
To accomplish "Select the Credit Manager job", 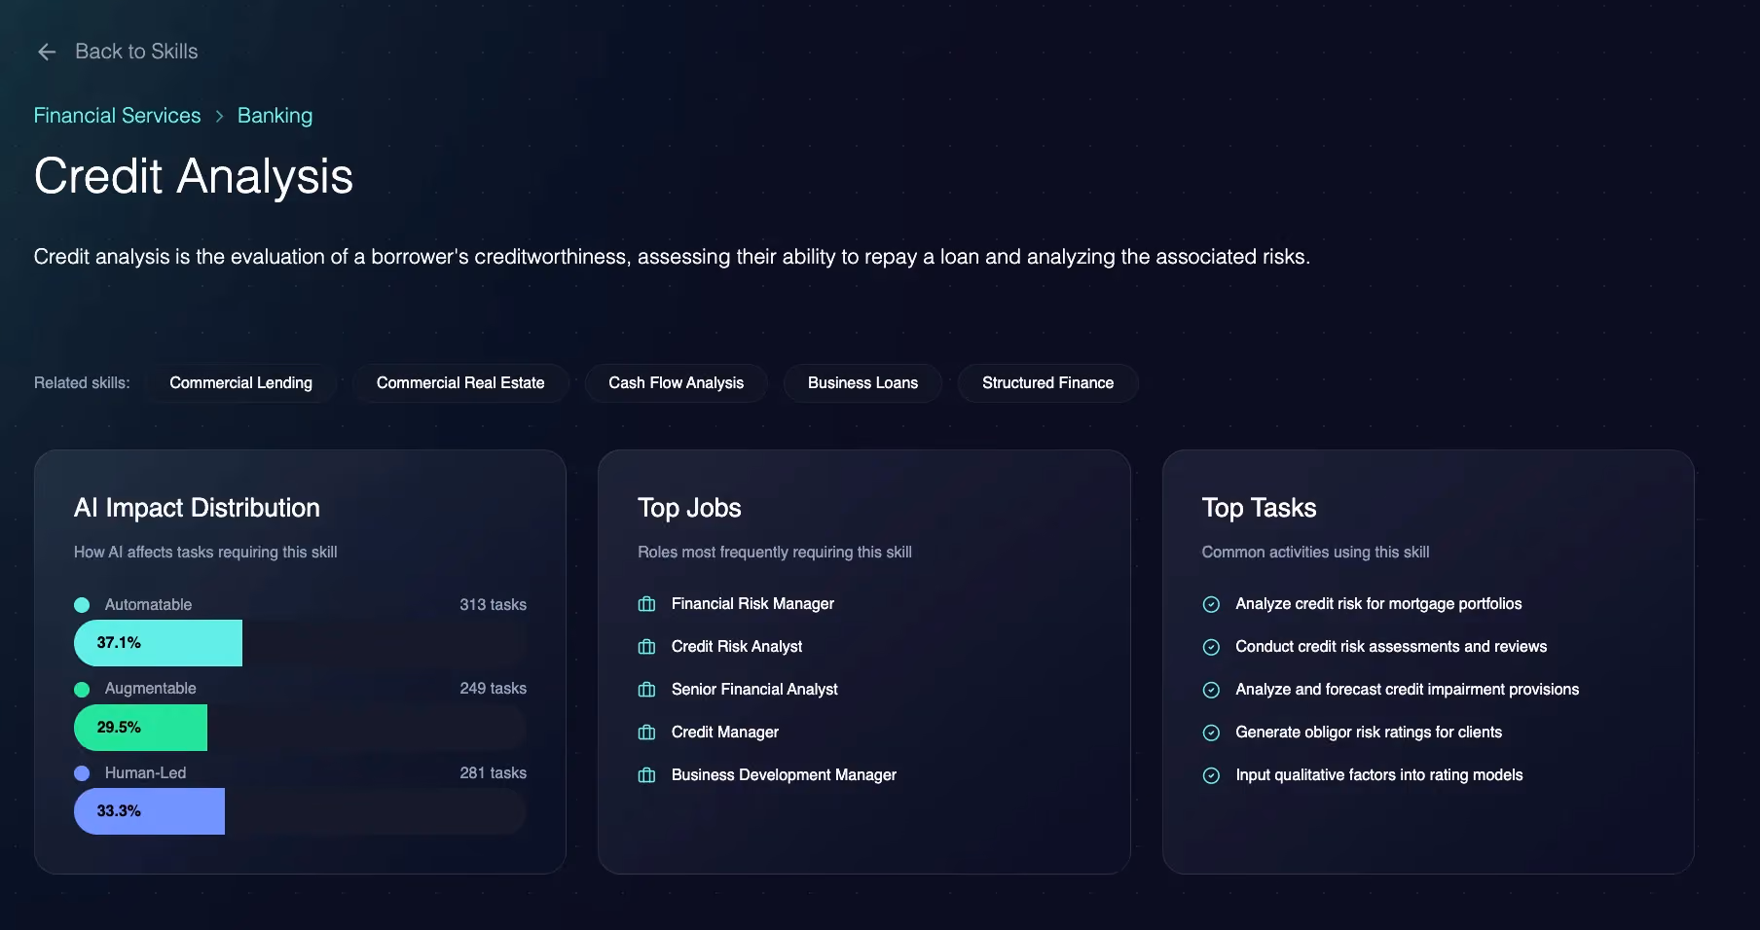I will 725,733.
